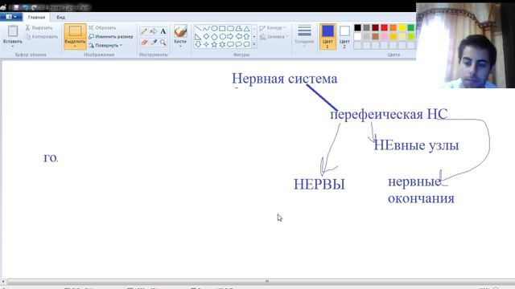Choose the diamond shape

[x=206, y=36]
